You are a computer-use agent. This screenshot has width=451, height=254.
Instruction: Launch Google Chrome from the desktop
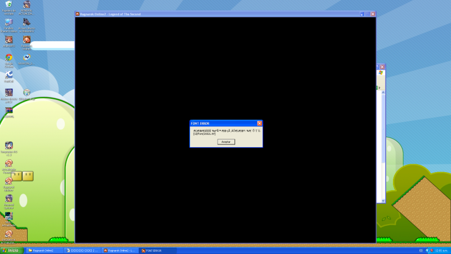point(9,61)
